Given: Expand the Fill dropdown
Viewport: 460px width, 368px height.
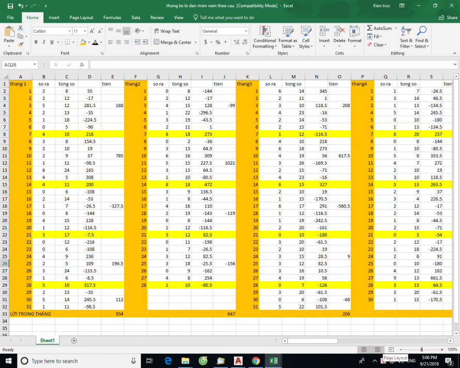Looking at the screenshot, I should (x=381, y=37).
